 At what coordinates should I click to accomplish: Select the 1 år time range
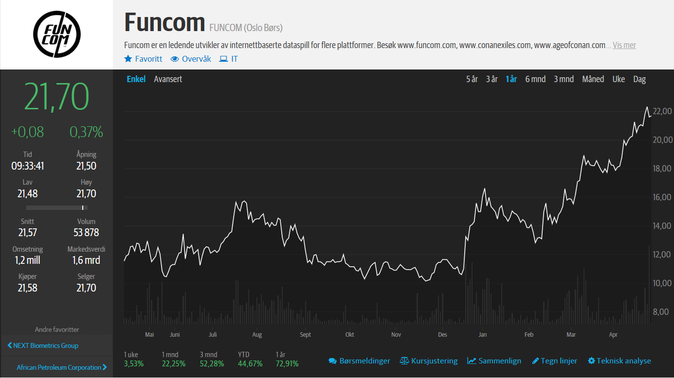511,79
